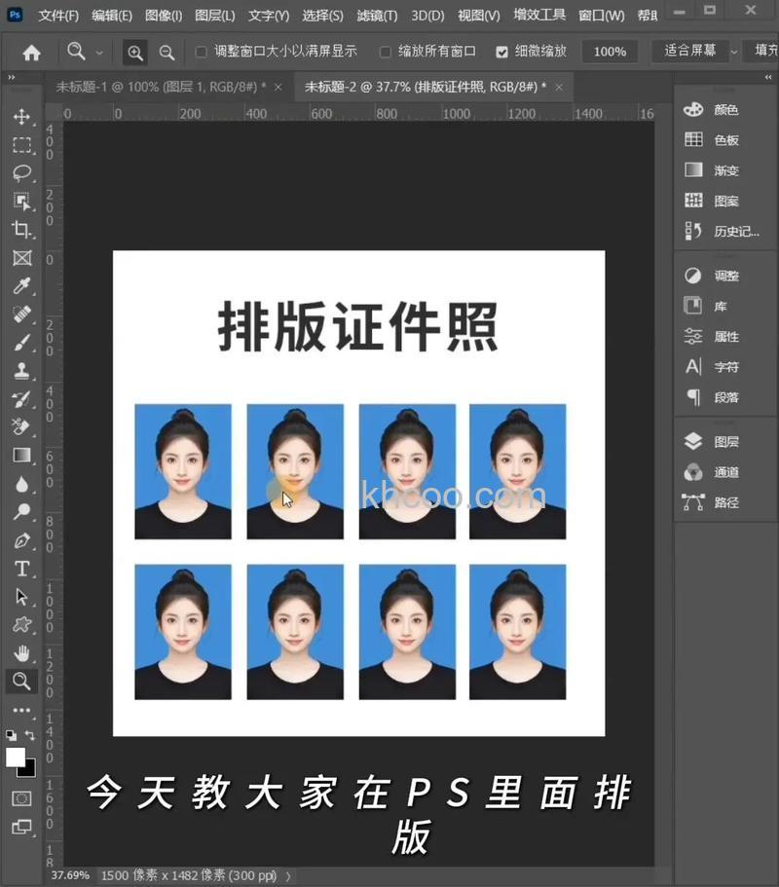Disable 细微缩放 option
The image size is (779, 887).
click(x=502, y=53)
